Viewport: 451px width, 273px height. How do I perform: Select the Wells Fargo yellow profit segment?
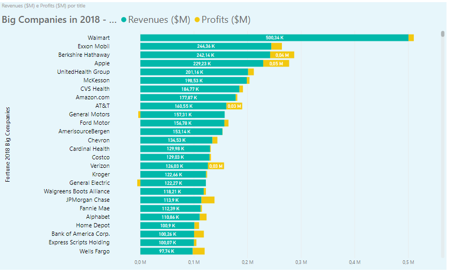click(x=199, y=251)
